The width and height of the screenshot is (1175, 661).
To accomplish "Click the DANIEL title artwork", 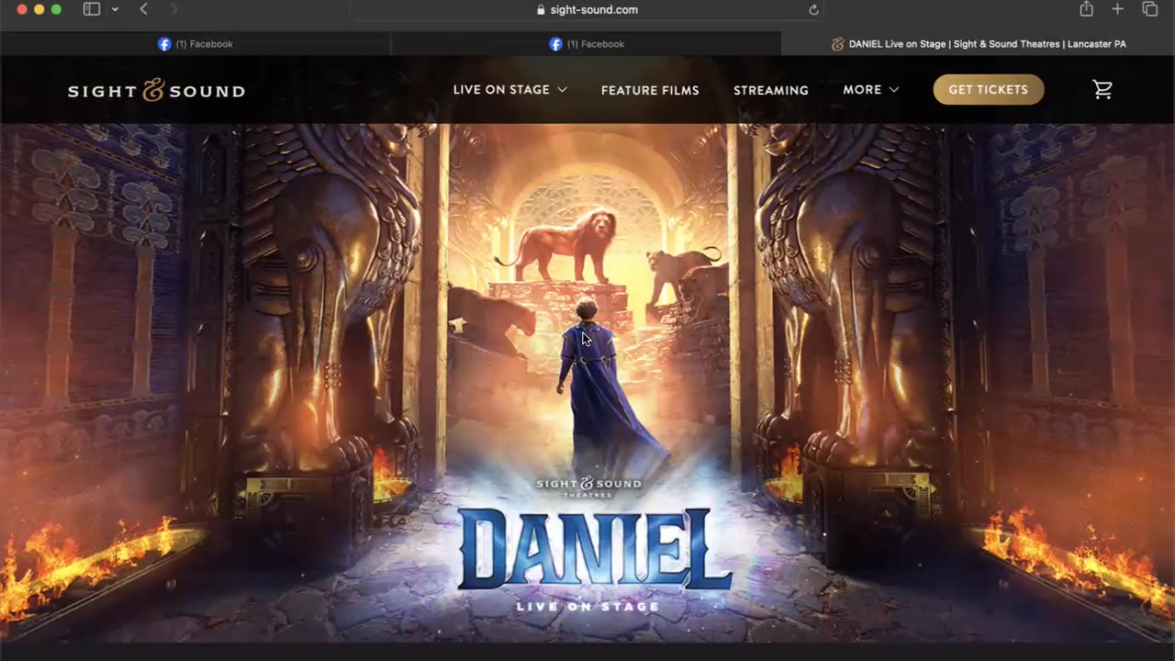I will pyautogui.click(x=594, y=548).
